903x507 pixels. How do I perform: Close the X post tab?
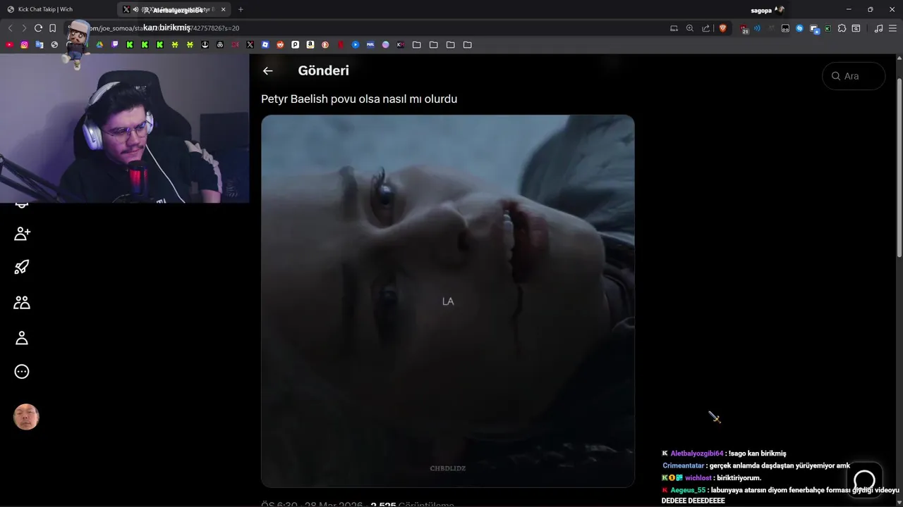point(224,10)
